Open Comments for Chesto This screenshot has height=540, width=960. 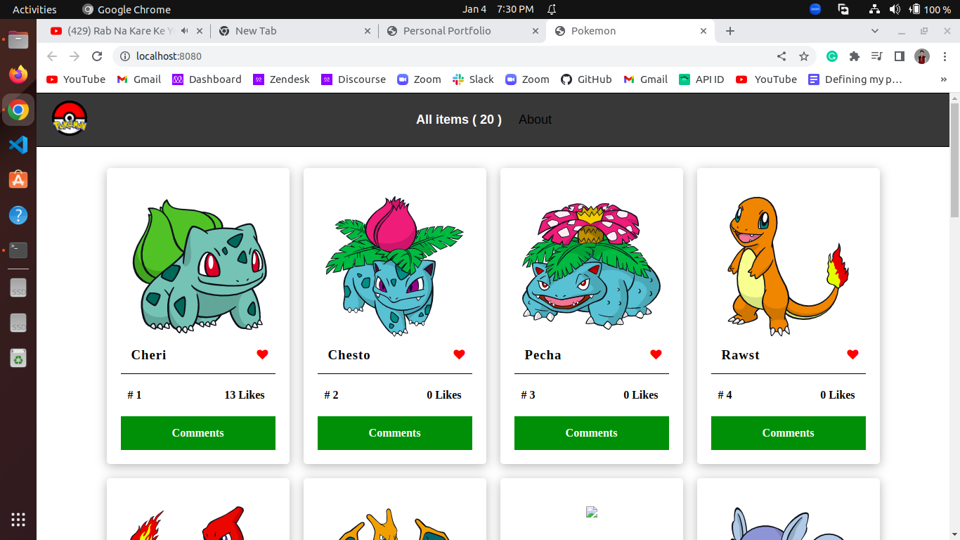(x=395, y=433)
